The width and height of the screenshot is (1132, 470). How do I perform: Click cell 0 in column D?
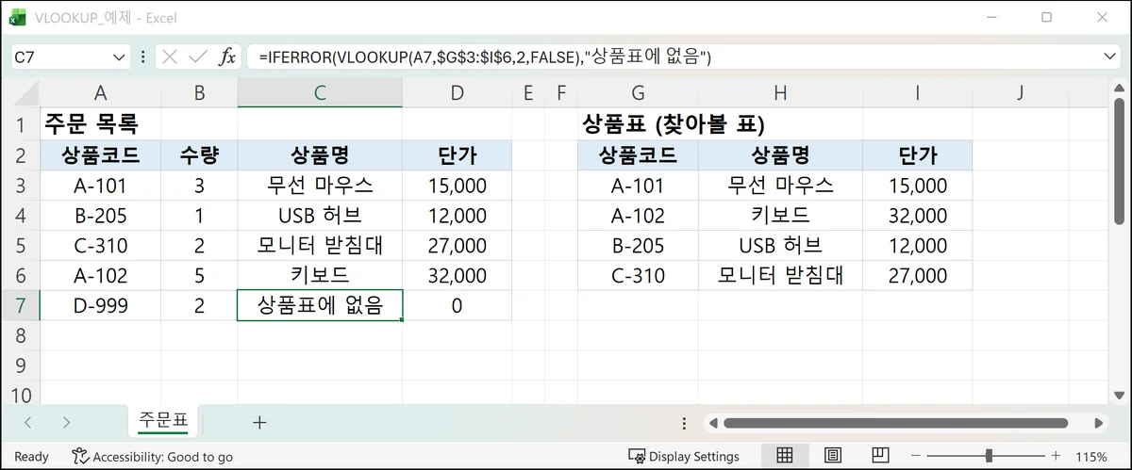[x=457, y=305]
